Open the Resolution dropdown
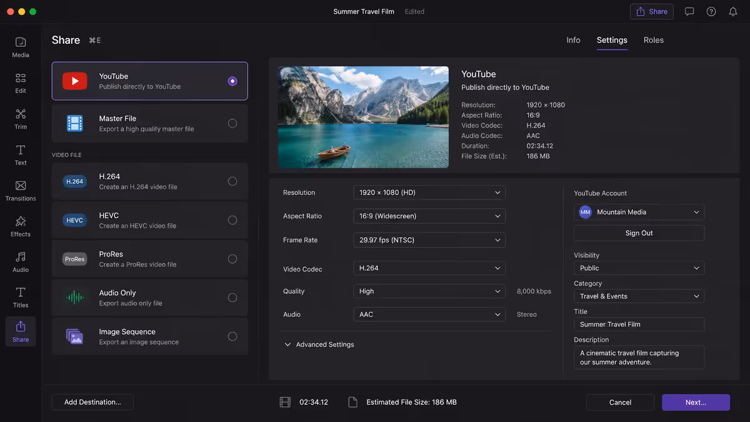The width and height of the screenshot is (750, 422). [x=429, y=193]
